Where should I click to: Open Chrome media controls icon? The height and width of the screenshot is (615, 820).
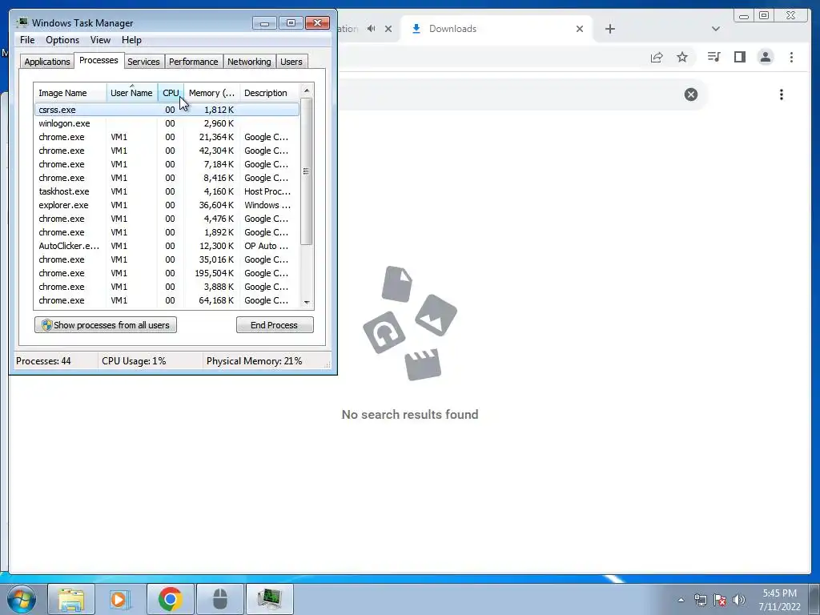point(713,57)
